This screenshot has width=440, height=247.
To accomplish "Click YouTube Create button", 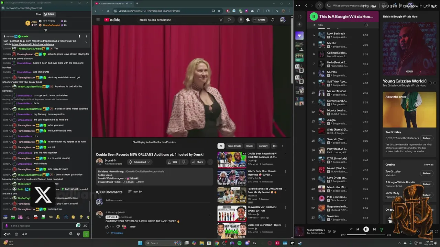I will 259,20.
